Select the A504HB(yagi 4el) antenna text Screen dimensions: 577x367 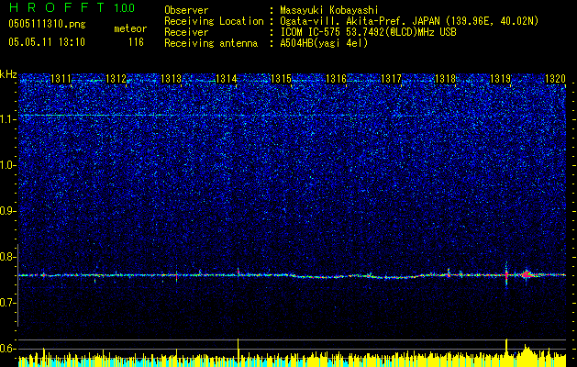pos(324,43)
